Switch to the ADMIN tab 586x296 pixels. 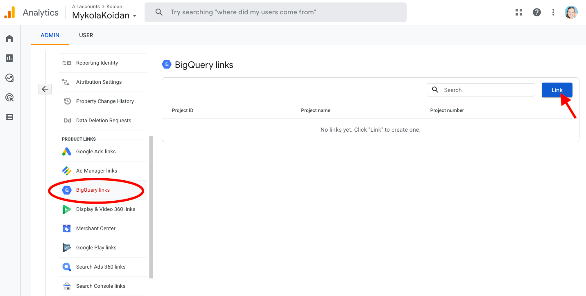point(50,35)
